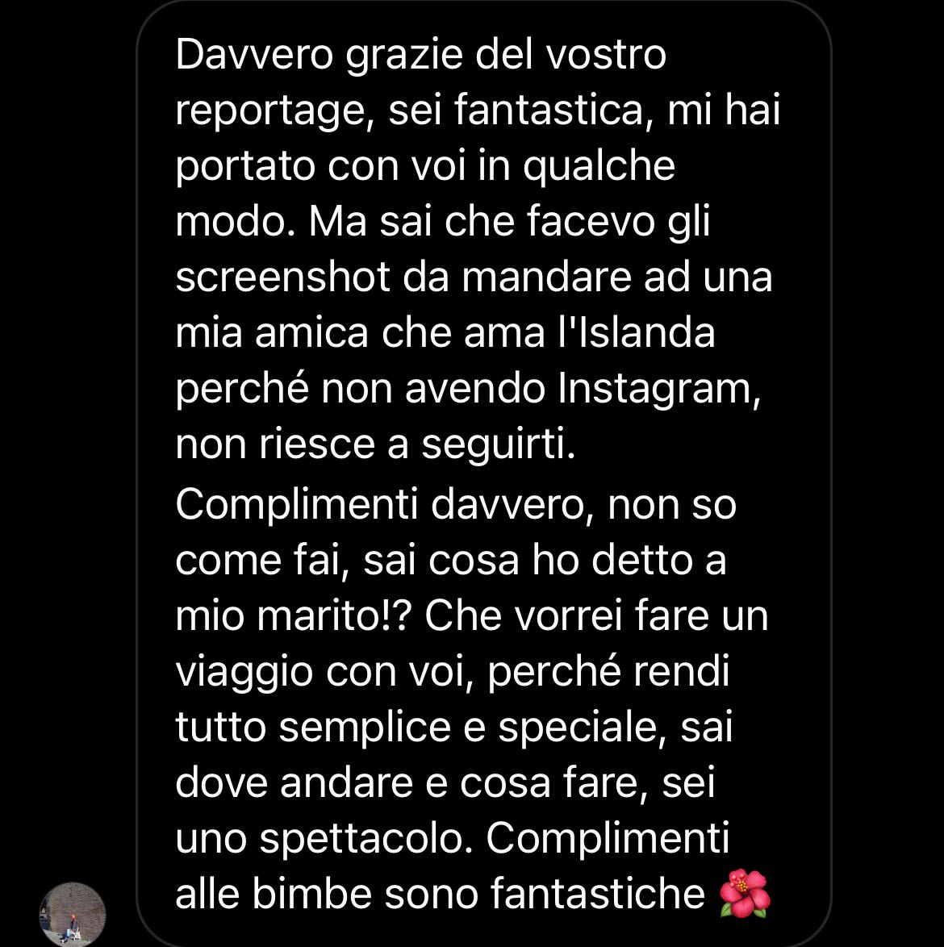Click the word 'Instagram' in the message
Viewport: 944px width, 947px height.
pyautogui.click(x=659, y=388)
